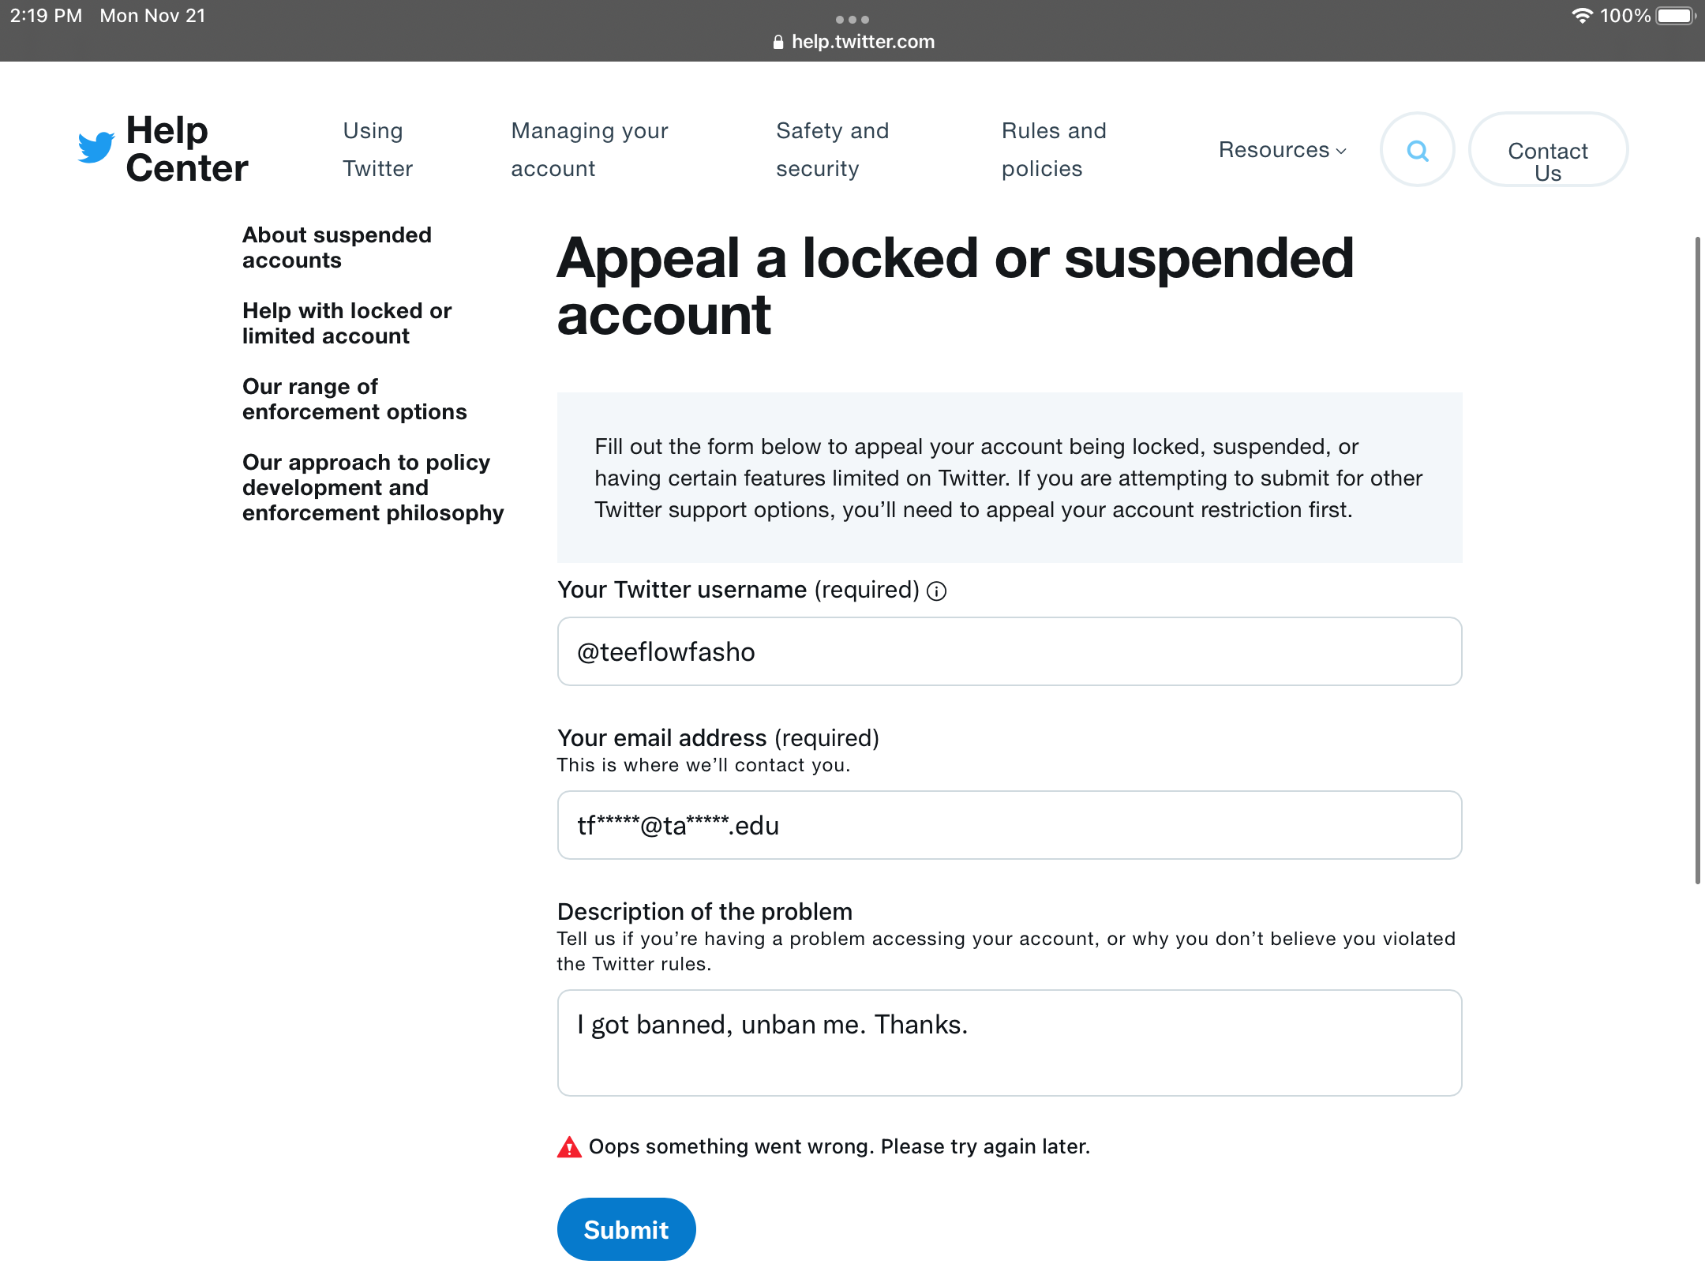Open Help with locked or limited account
The width and height of the screenshot is (1705, 1279).
click(347, 323)
